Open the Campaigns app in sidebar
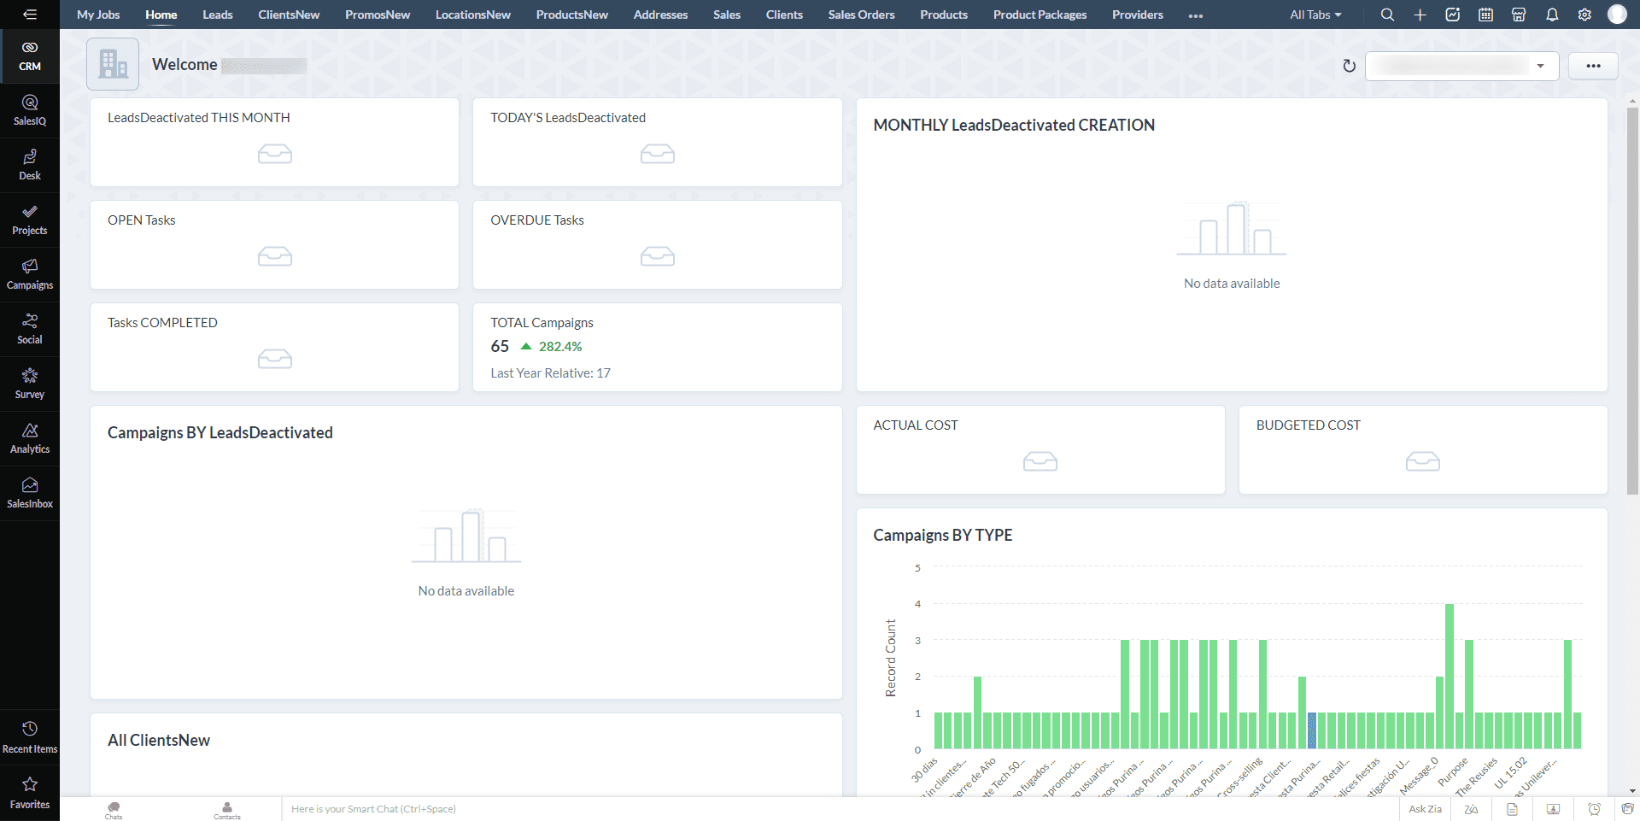 30,274
